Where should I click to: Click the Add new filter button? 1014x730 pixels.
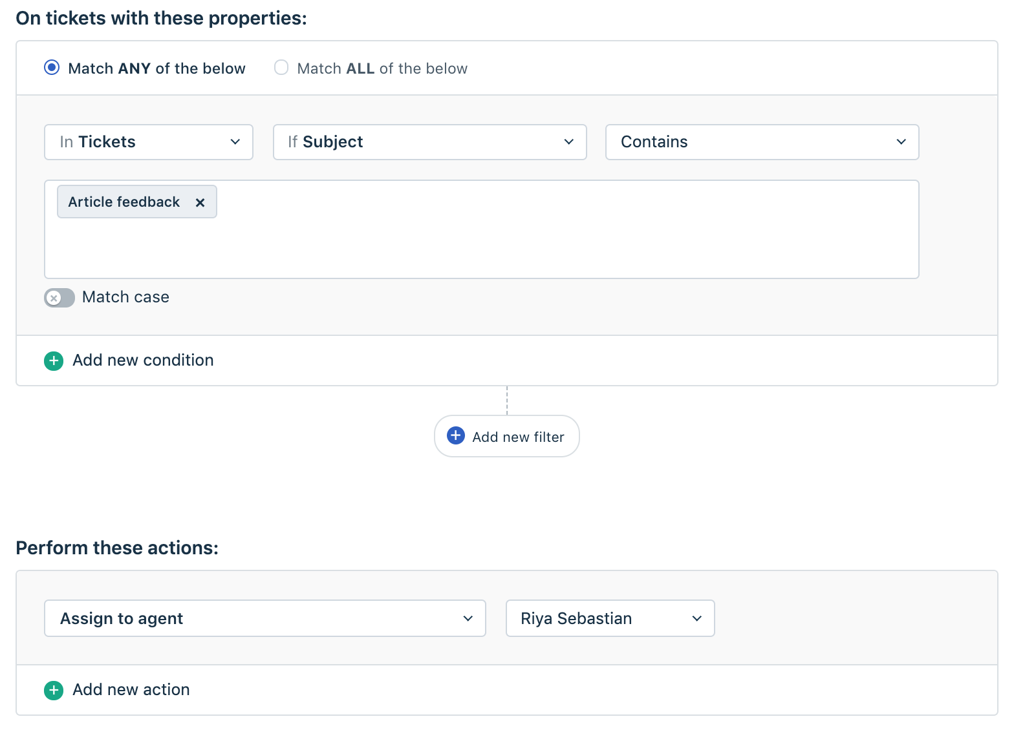507,437
